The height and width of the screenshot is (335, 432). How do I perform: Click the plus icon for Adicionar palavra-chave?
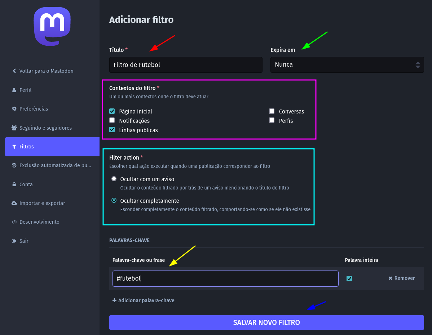click(x=114, y=300)
